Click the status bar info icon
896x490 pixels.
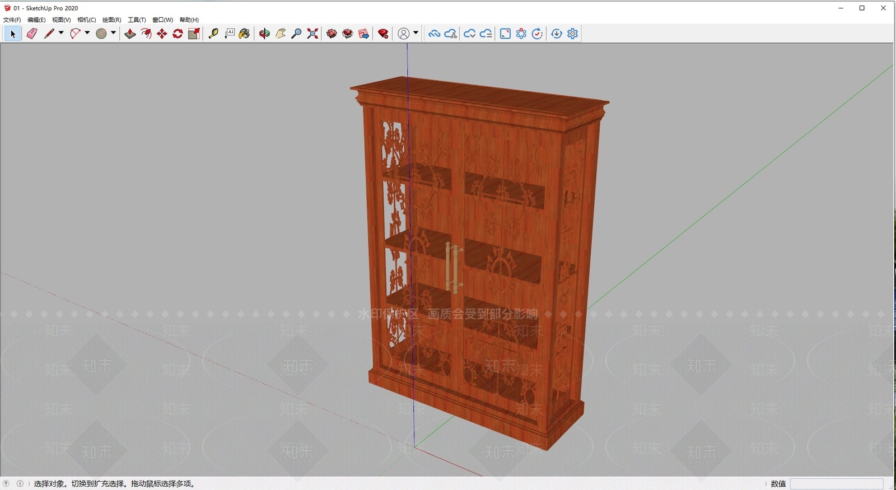(x=20, y=483)
